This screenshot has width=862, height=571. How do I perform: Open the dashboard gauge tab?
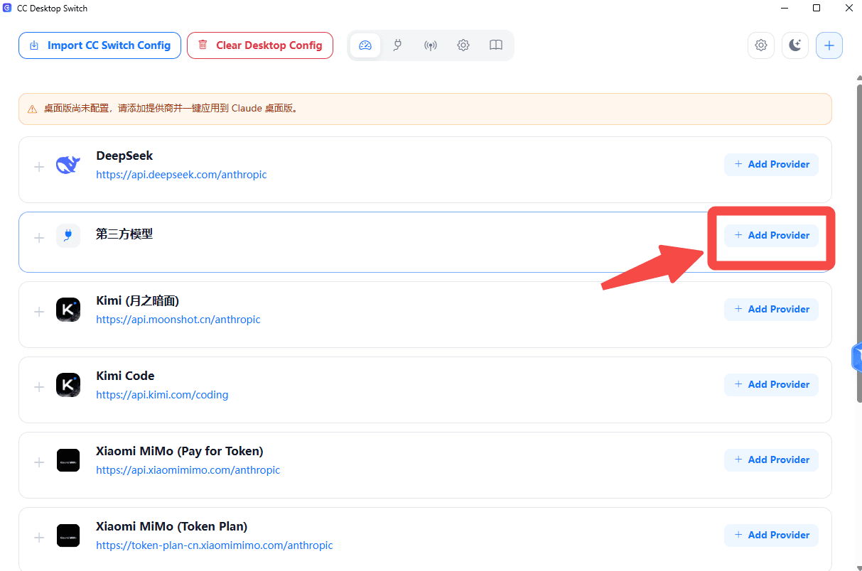coord(365,45)
